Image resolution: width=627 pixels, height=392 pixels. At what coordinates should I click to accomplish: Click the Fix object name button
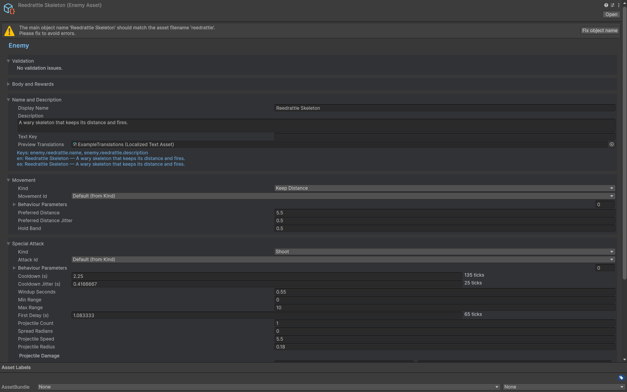[600, 31]
